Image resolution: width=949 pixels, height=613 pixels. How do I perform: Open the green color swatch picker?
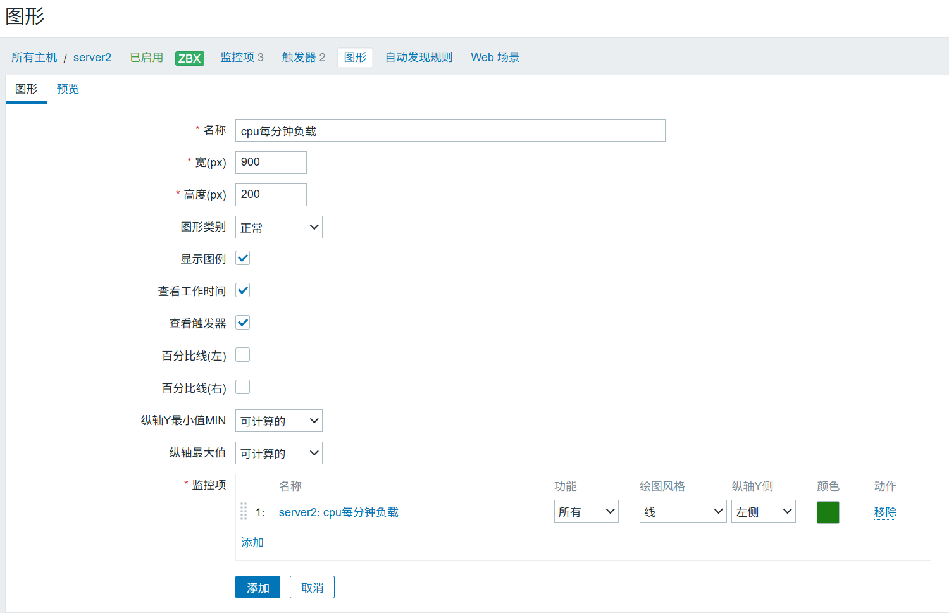(828, 512)
